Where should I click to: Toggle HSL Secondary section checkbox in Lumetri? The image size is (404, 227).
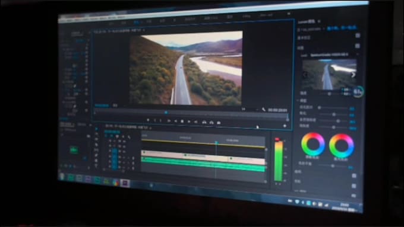coord(353,196)
